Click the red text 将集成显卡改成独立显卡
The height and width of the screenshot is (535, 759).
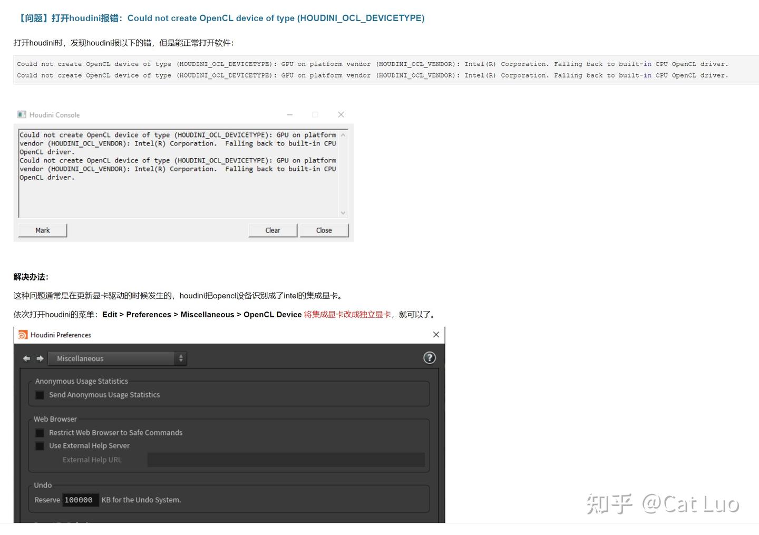[x=347, y=315]
